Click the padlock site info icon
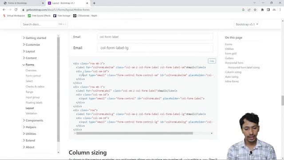284x160 pixels. click(23, 10)
